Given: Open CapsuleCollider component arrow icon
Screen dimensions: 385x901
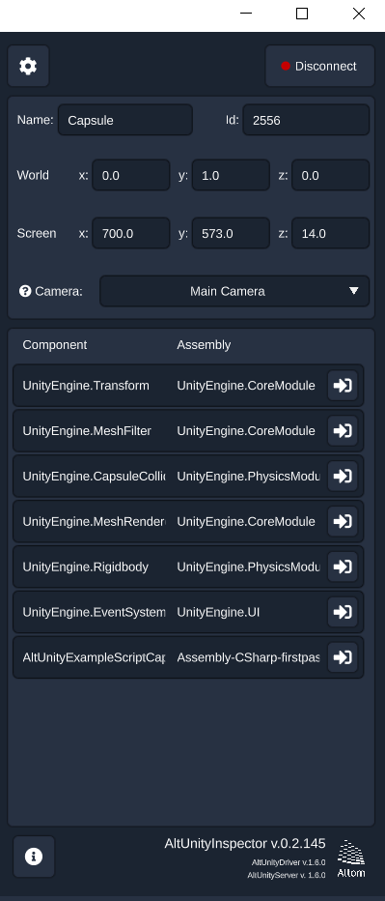Looking at the screenshot, I should coord(343,477).
